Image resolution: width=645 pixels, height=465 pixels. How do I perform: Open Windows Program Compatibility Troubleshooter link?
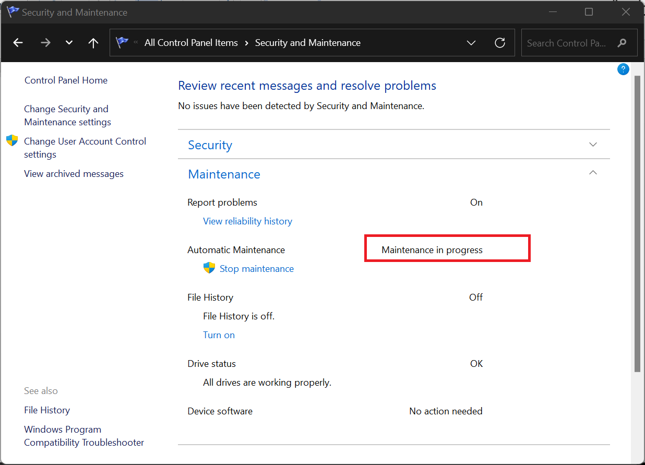pyautogui.click(x=84, y=436)
